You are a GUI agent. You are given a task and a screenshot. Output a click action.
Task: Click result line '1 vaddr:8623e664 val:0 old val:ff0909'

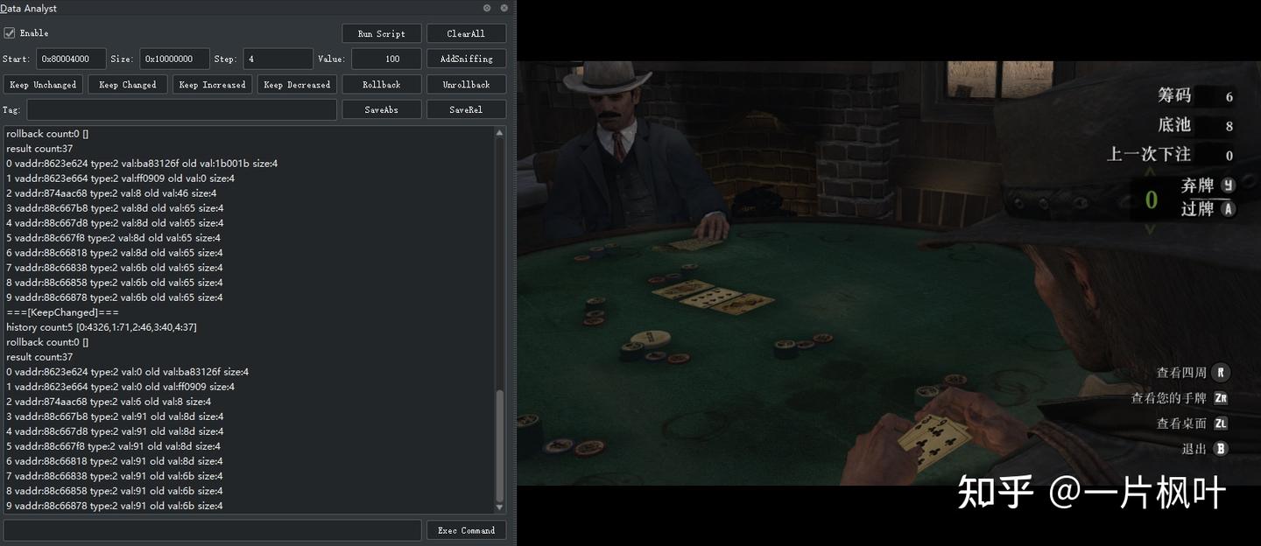(x=121, y=387)
